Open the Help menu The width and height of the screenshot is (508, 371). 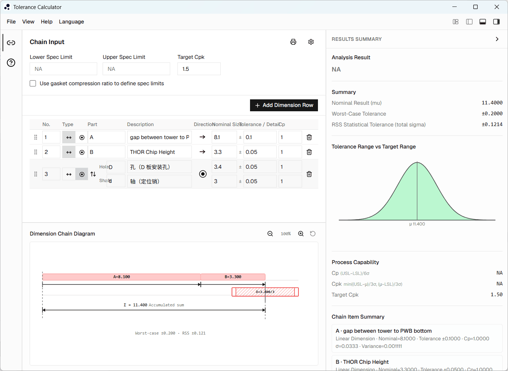[x=47, y=22]
